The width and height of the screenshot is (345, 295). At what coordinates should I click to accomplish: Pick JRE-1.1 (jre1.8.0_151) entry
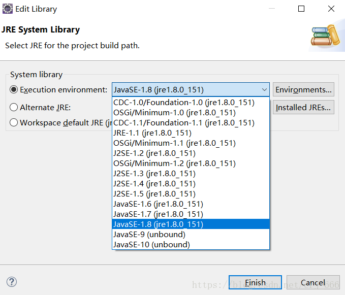point(191,133)
